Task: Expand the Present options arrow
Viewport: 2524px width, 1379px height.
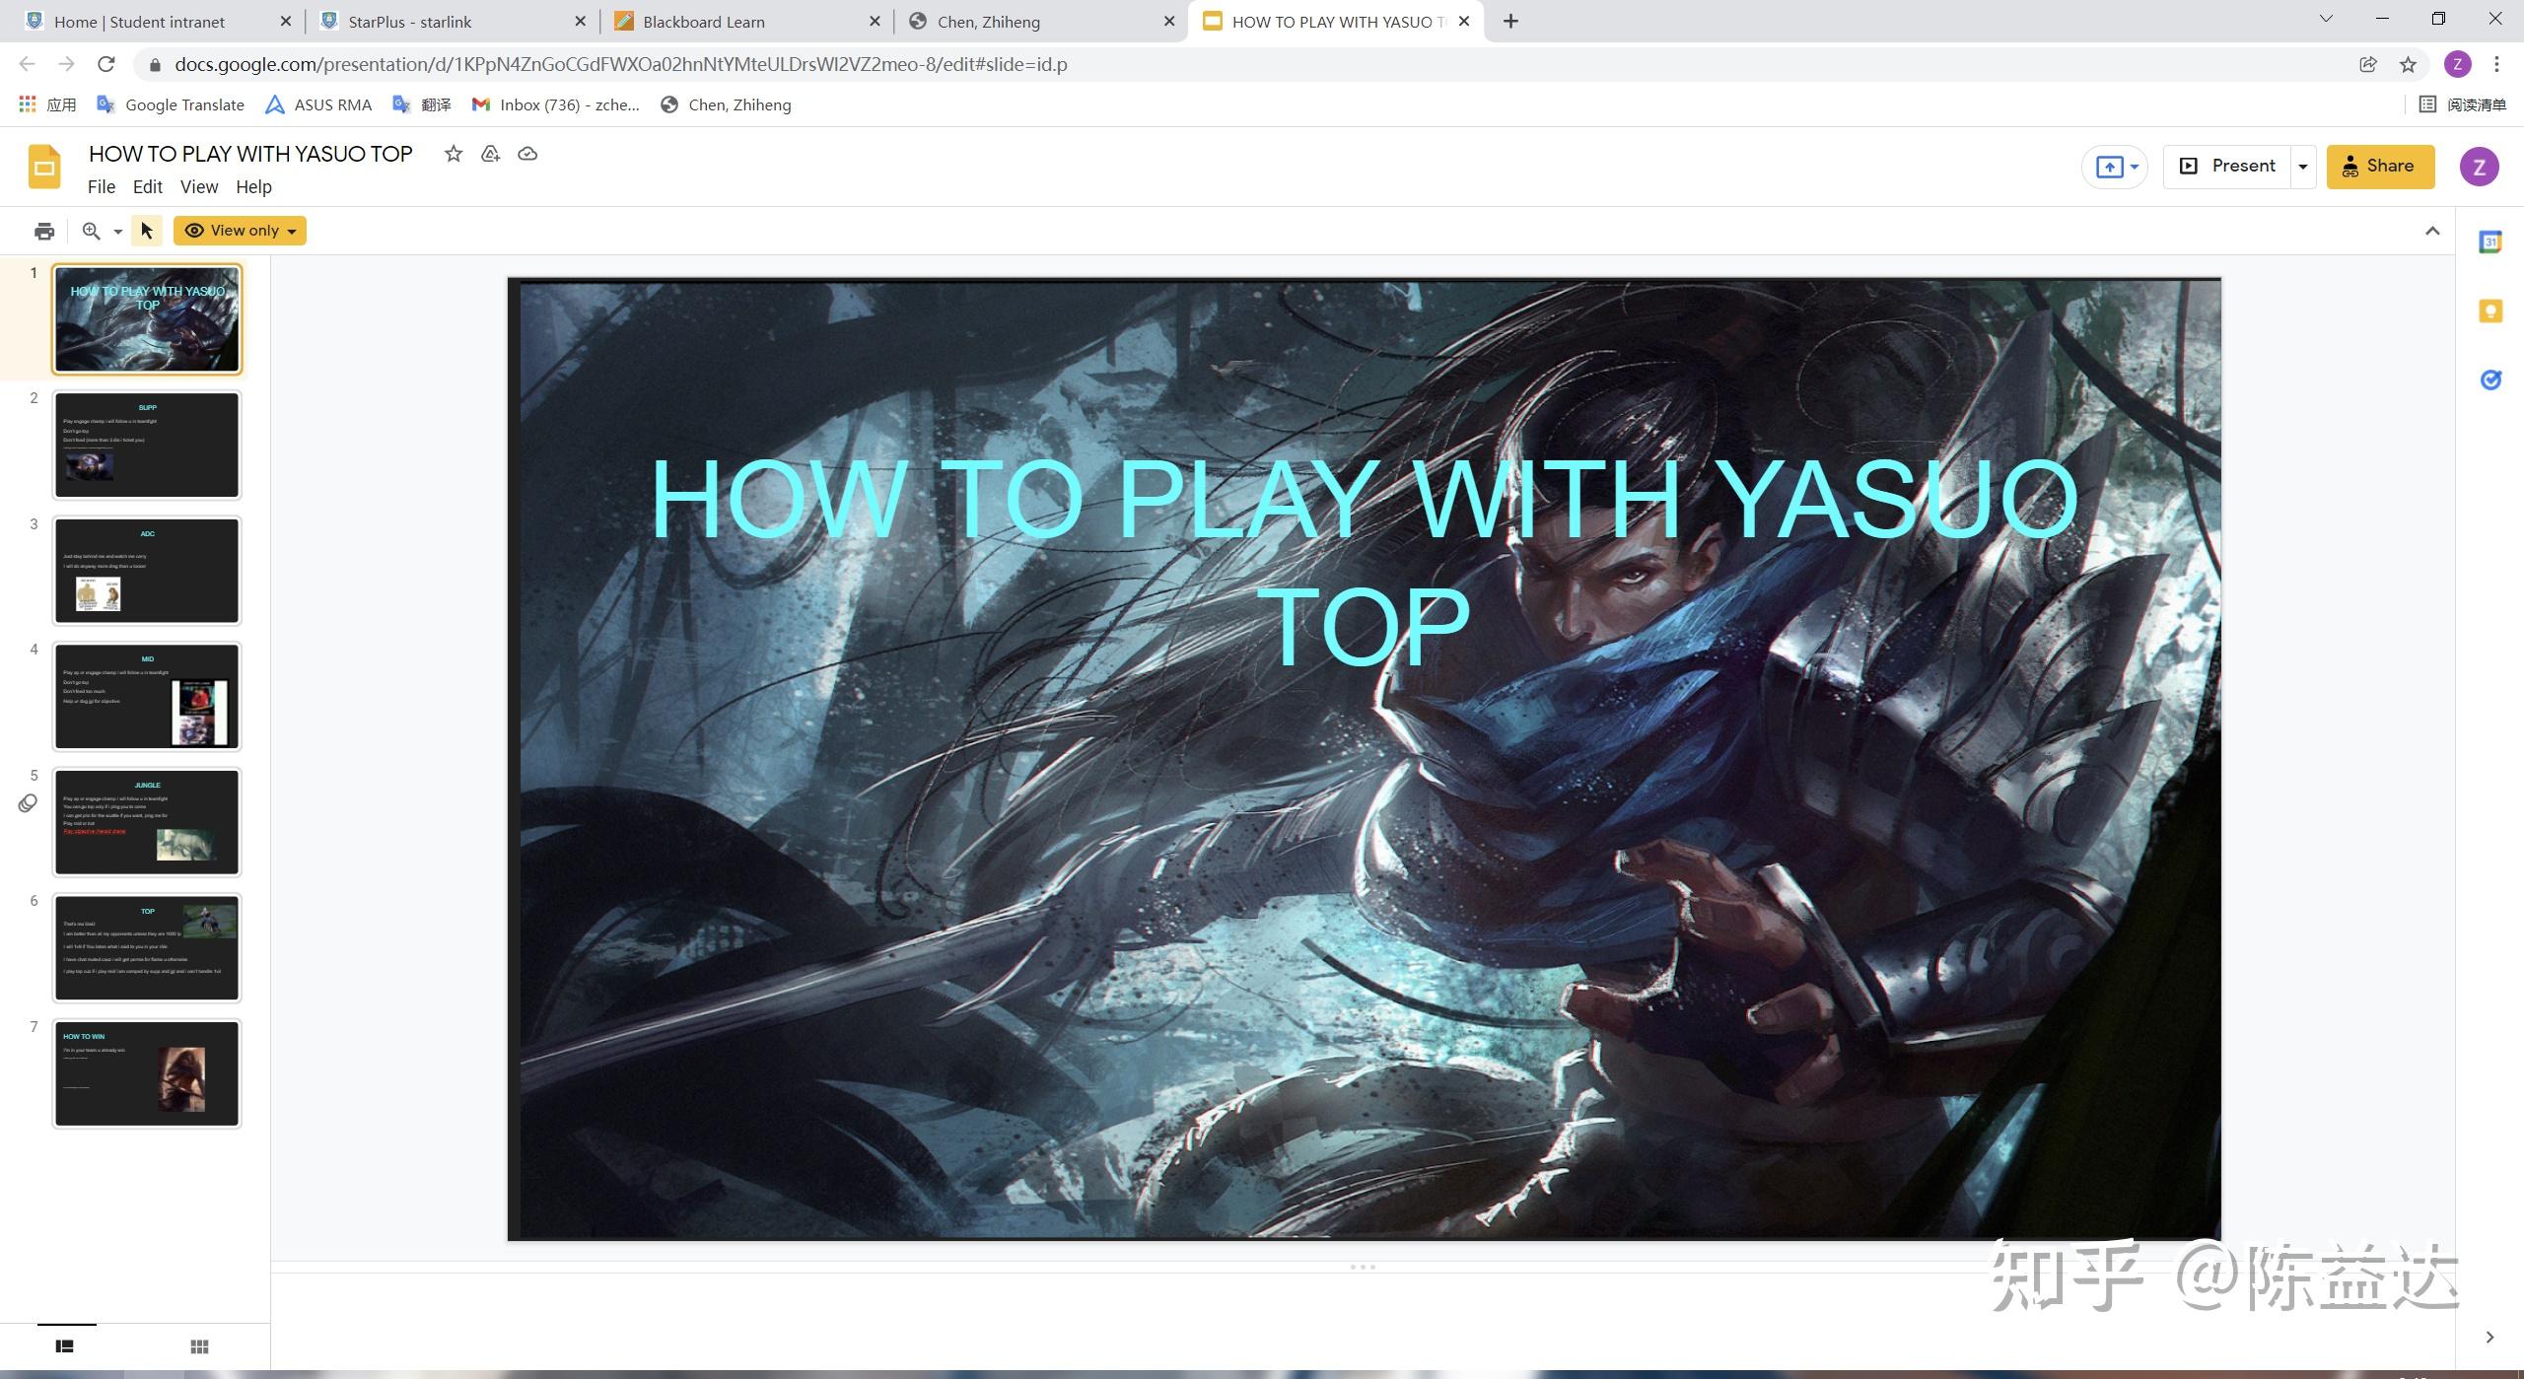Action: (2303, 167)
